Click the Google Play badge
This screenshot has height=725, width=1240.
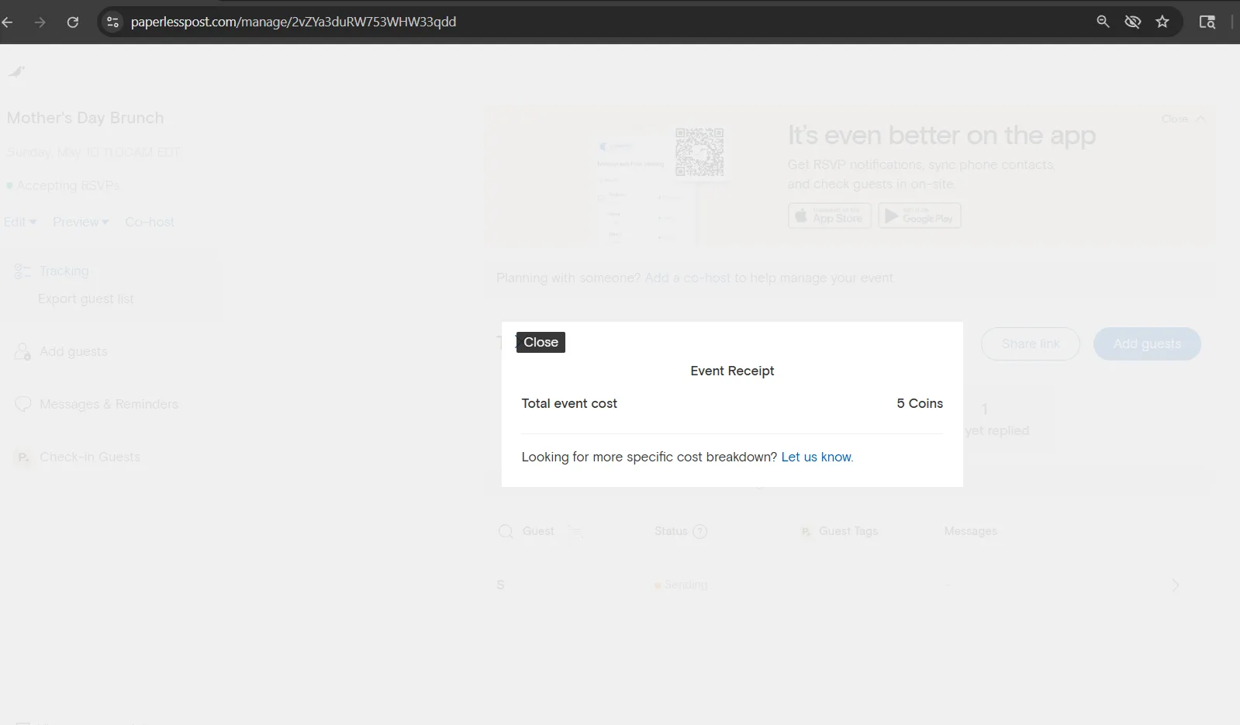pyautogui.click(x=920, y=216)
